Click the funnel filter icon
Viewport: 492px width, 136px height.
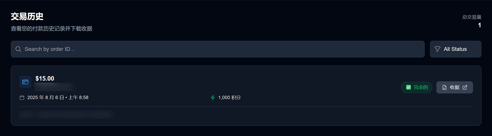click(x=437, y=49)
